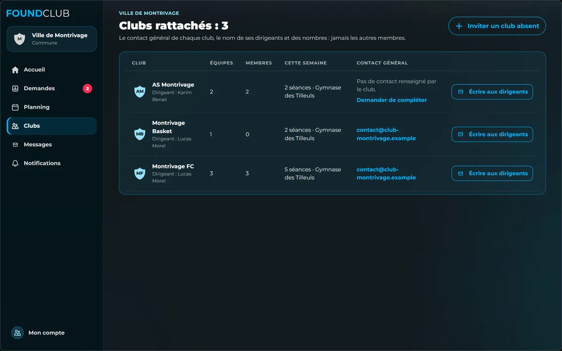Viewport: 562px width, 351px height.
Task: Click the FoundClub logo
Action: pyautogui.click(x=37, y=13)
